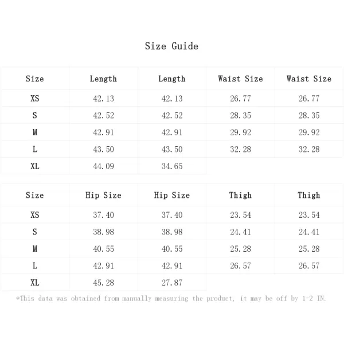The height and width of the screenshot is (344, 344).
Task: Select the 45.28 XL hip size value
Action: click(x=103, y=283)
